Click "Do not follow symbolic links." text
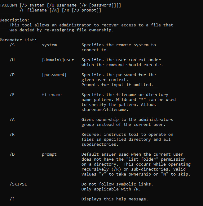Screen dimensions: 203x206 click(x=117, y=184)
